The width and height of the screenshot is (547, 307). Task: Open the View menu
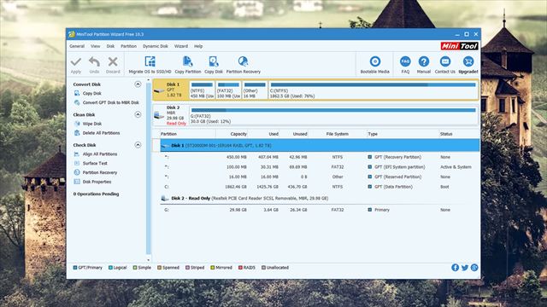click(x=95, y=46)
